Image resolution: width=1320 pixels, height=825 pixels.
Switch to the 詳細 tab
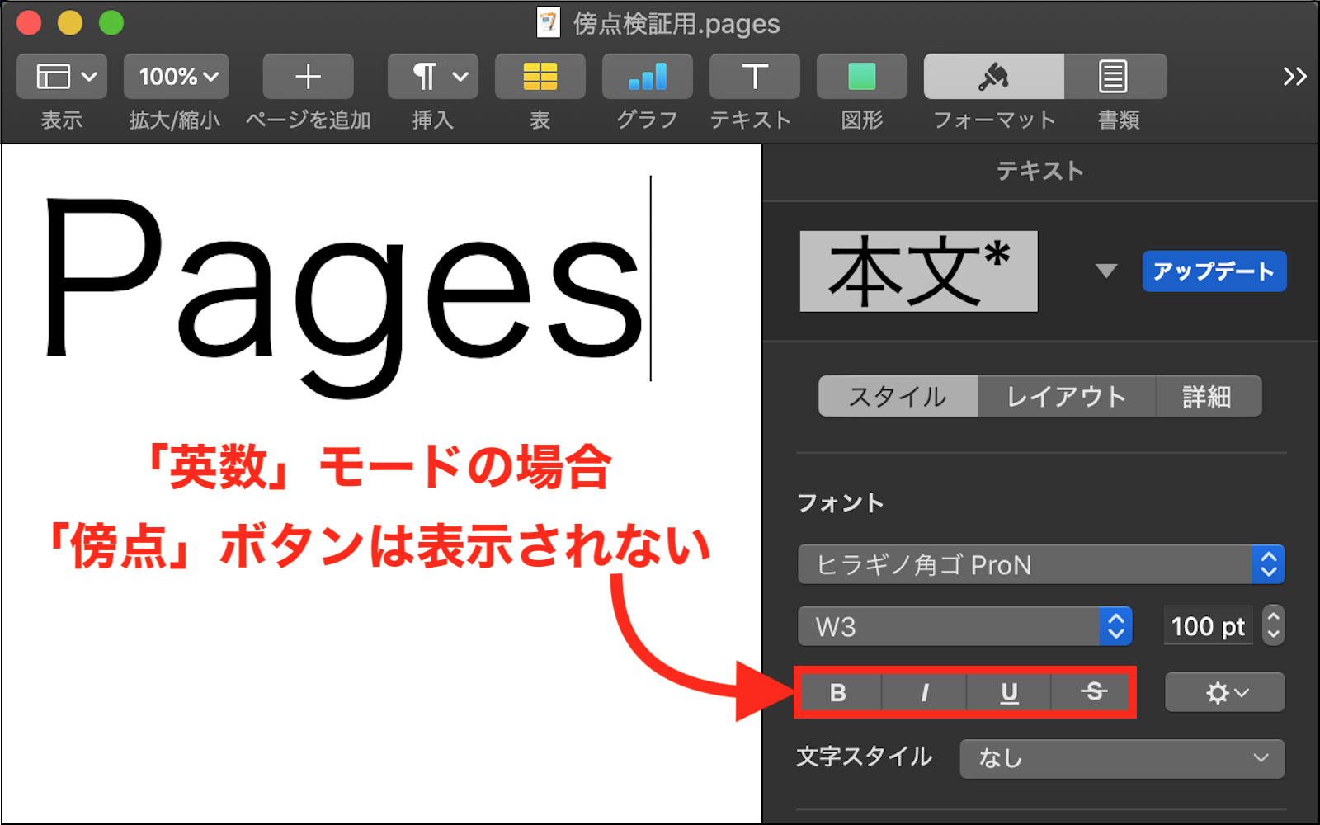(x=1207, y=397)
